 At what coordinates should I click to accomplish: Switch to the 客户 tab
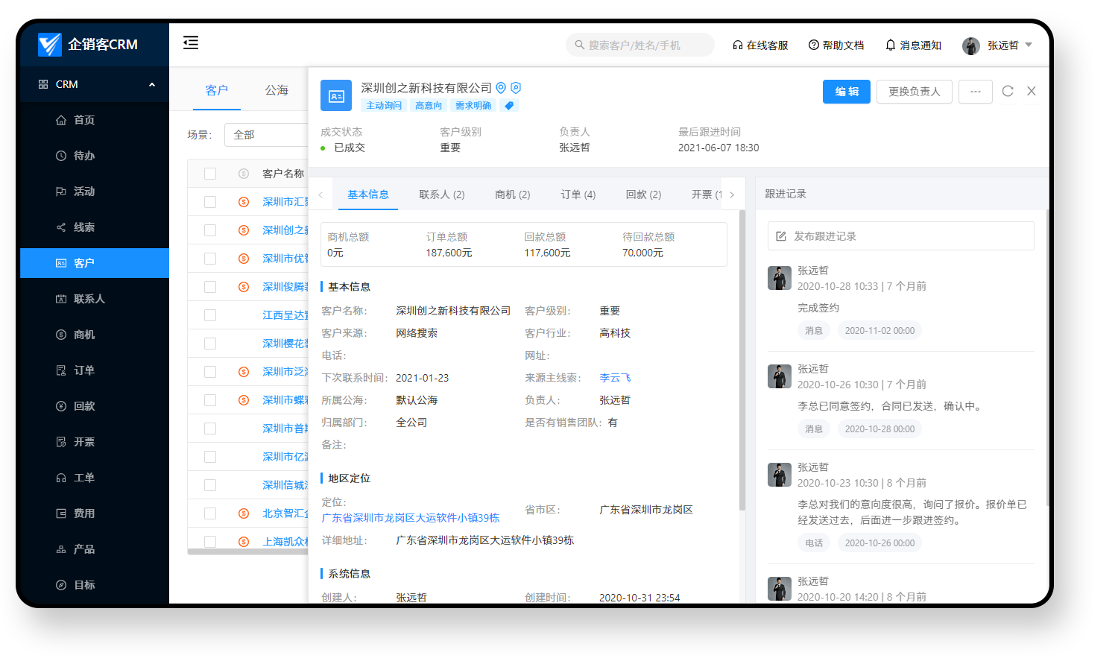[217, 90]
